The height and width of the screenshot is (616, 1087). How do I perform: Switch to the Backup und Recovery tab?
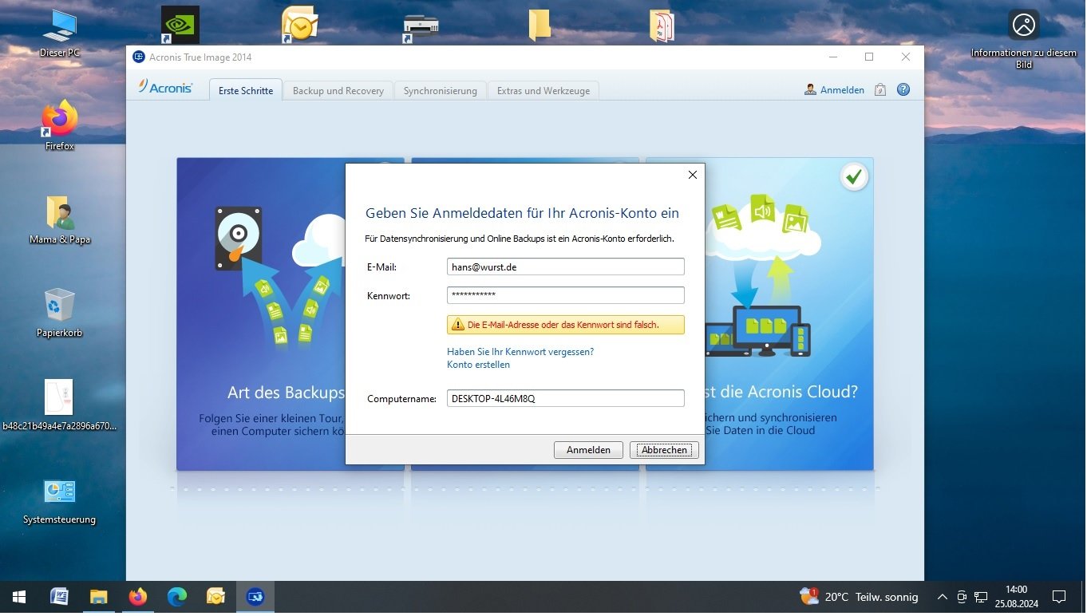(338, 90)
